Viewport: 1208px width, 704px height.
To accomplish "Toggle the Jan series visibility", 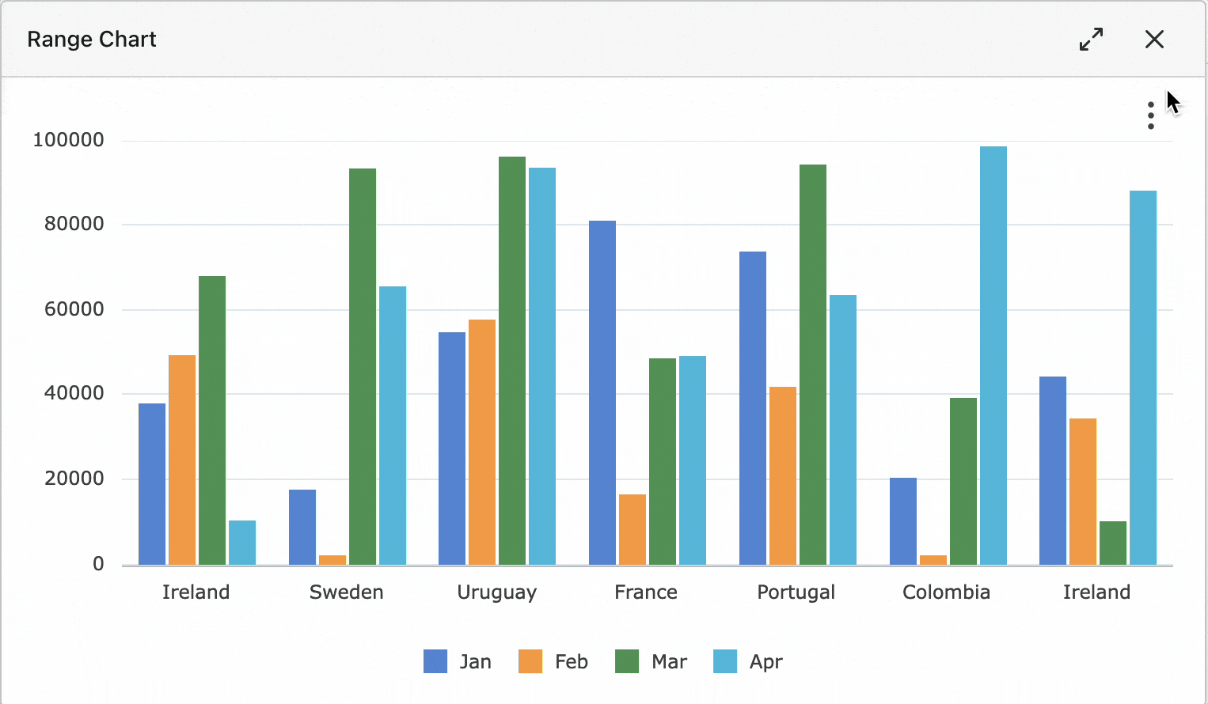I will pyautogui.click(x=458, y=661).
